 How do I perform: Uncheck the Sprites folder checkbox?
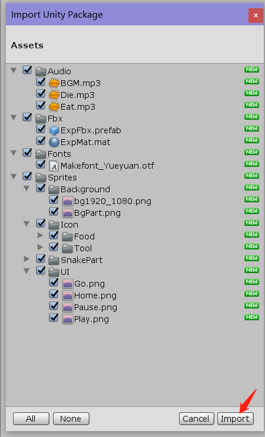(x=27, y=176)
